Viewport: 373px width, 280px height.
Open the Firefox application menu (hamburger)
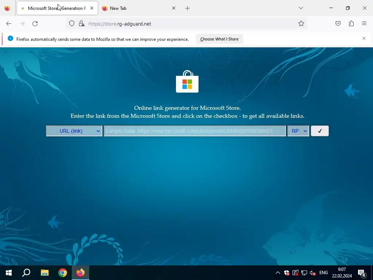364,23
